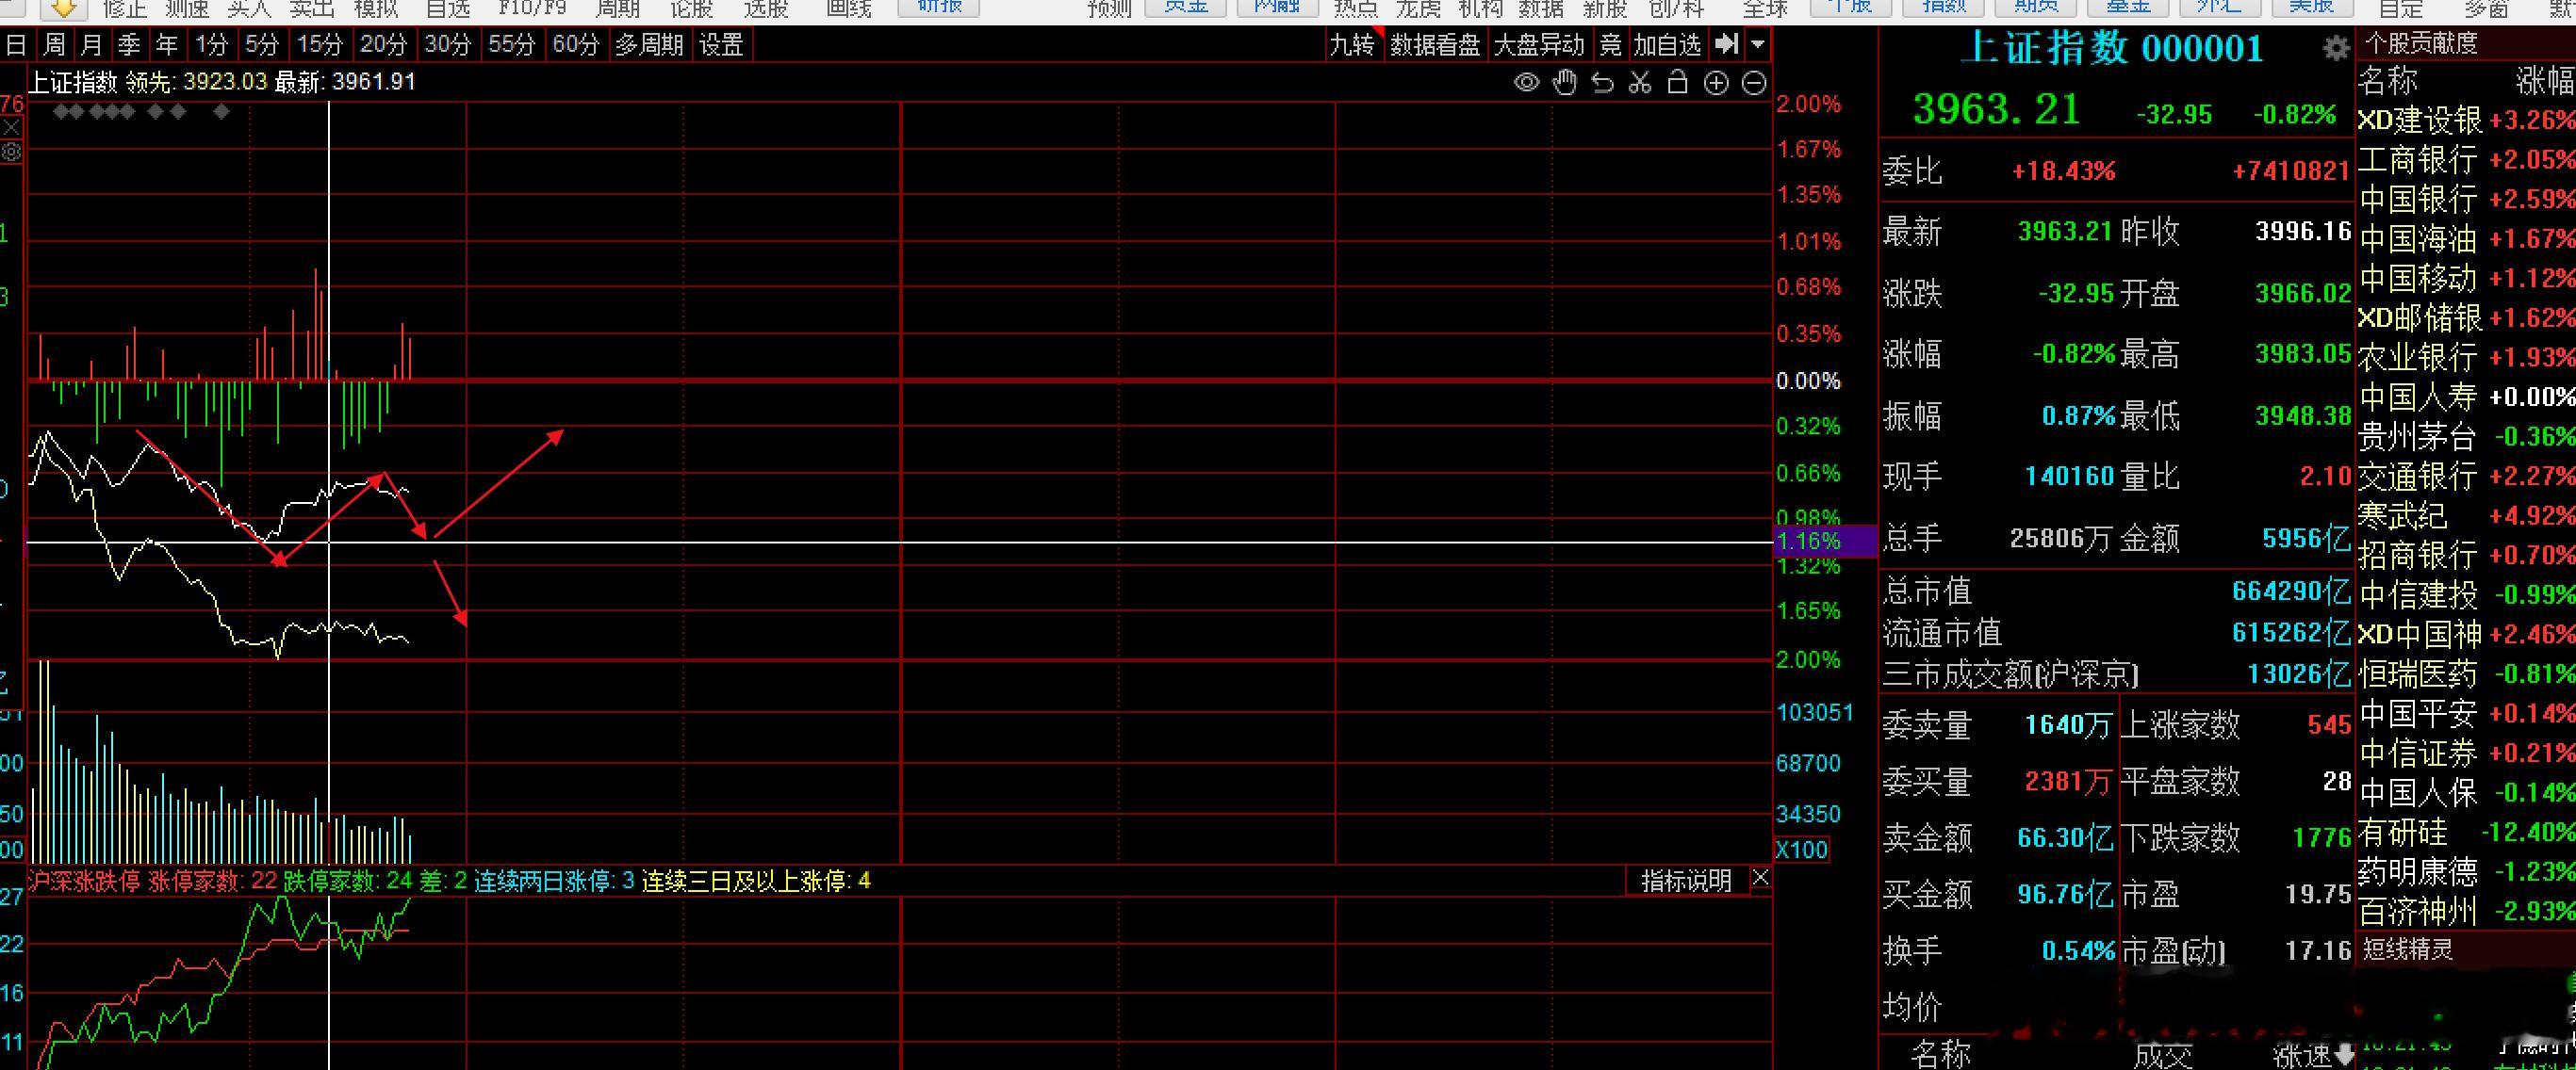This screenshot has height=1070, width=2576.
Task: Open the 画线 drawing menu
Action: click(x=849, y=9)
